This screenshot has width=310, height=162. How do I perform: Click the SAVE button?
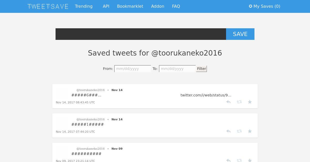[x=240, y=34]
